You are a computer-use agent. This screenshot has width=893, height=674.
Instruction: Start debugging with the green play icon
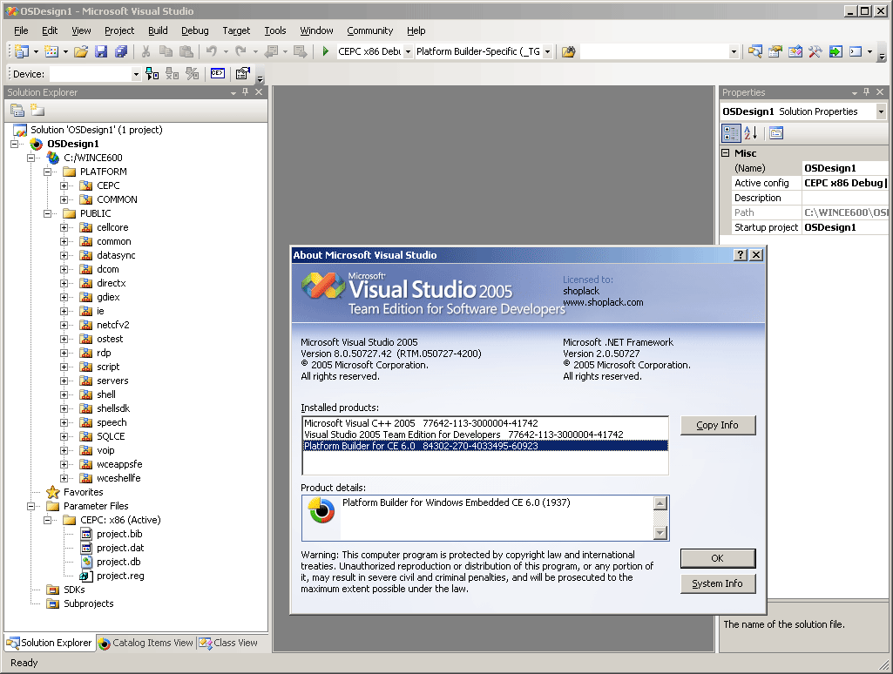[x=325, y=51]
